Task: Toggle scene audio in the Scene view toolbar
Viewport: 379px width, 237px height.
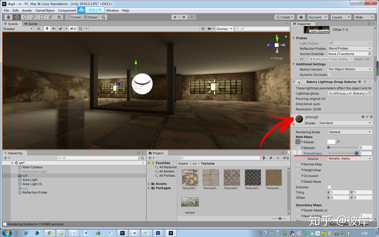Action: (54, 29)
